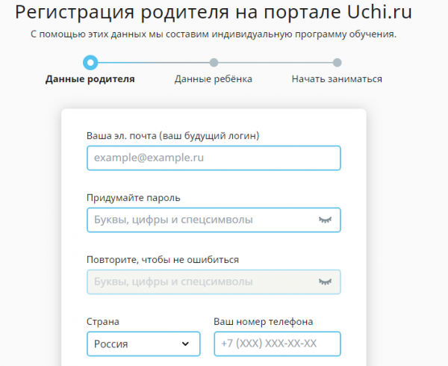Viewport: 448px width, 366px height.
Task: Click the "Данные ребёнка" step label
Action: 214,79
